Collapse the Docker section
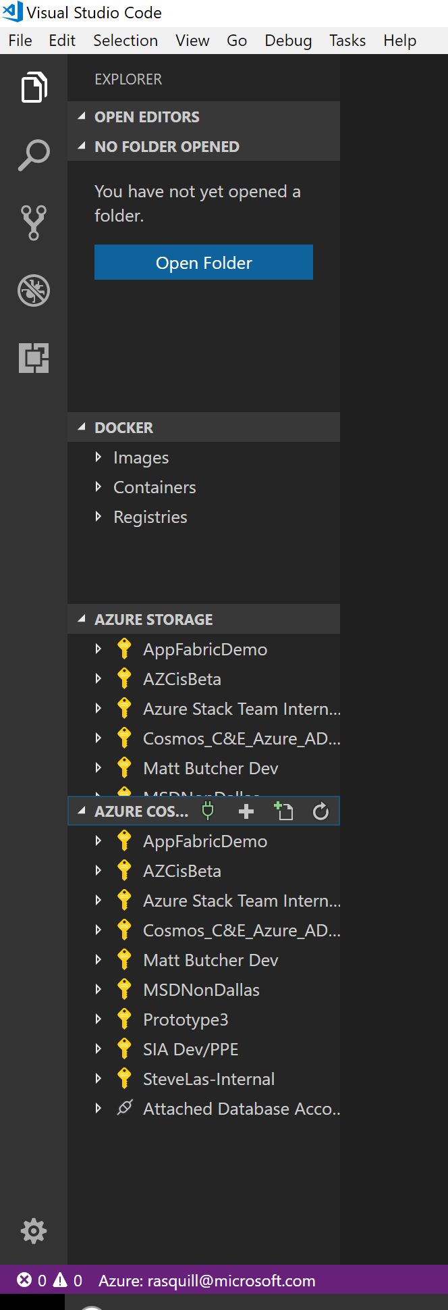Image resolution: width=448 pixels, height=1310 pixels. click(82, 427)
